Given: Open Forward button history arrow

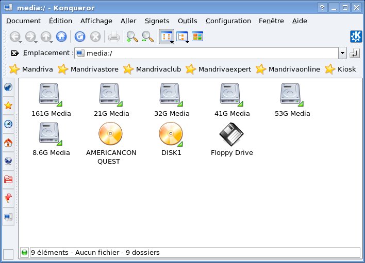Looking at the screenshot, I should tap(36, 42).
